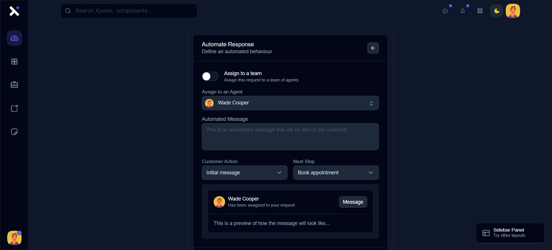Open the briefcase sidebar icon
This screenshot has width=552, height=250.
coord(14,85)
